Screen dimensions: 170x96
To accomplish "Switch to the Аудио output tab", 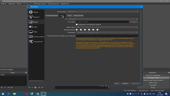I will point(70,15).
